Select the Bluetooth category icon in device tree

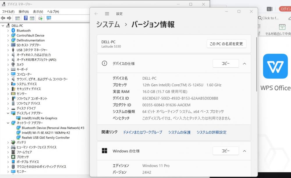[x=13, y=30]
